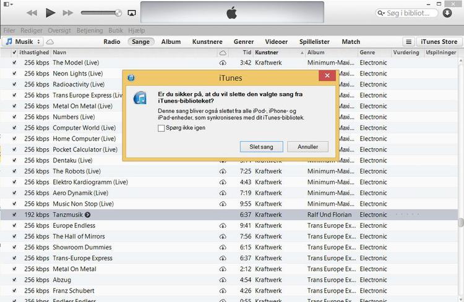Download The Hall of Mirrors from iCloud

pyautogui.click(x=223, y=237)
